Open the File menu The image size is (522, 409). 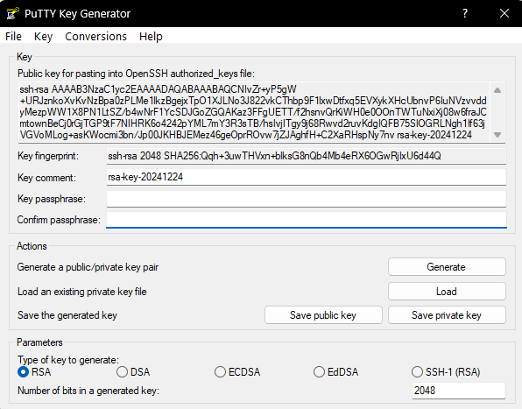point(13,36)
